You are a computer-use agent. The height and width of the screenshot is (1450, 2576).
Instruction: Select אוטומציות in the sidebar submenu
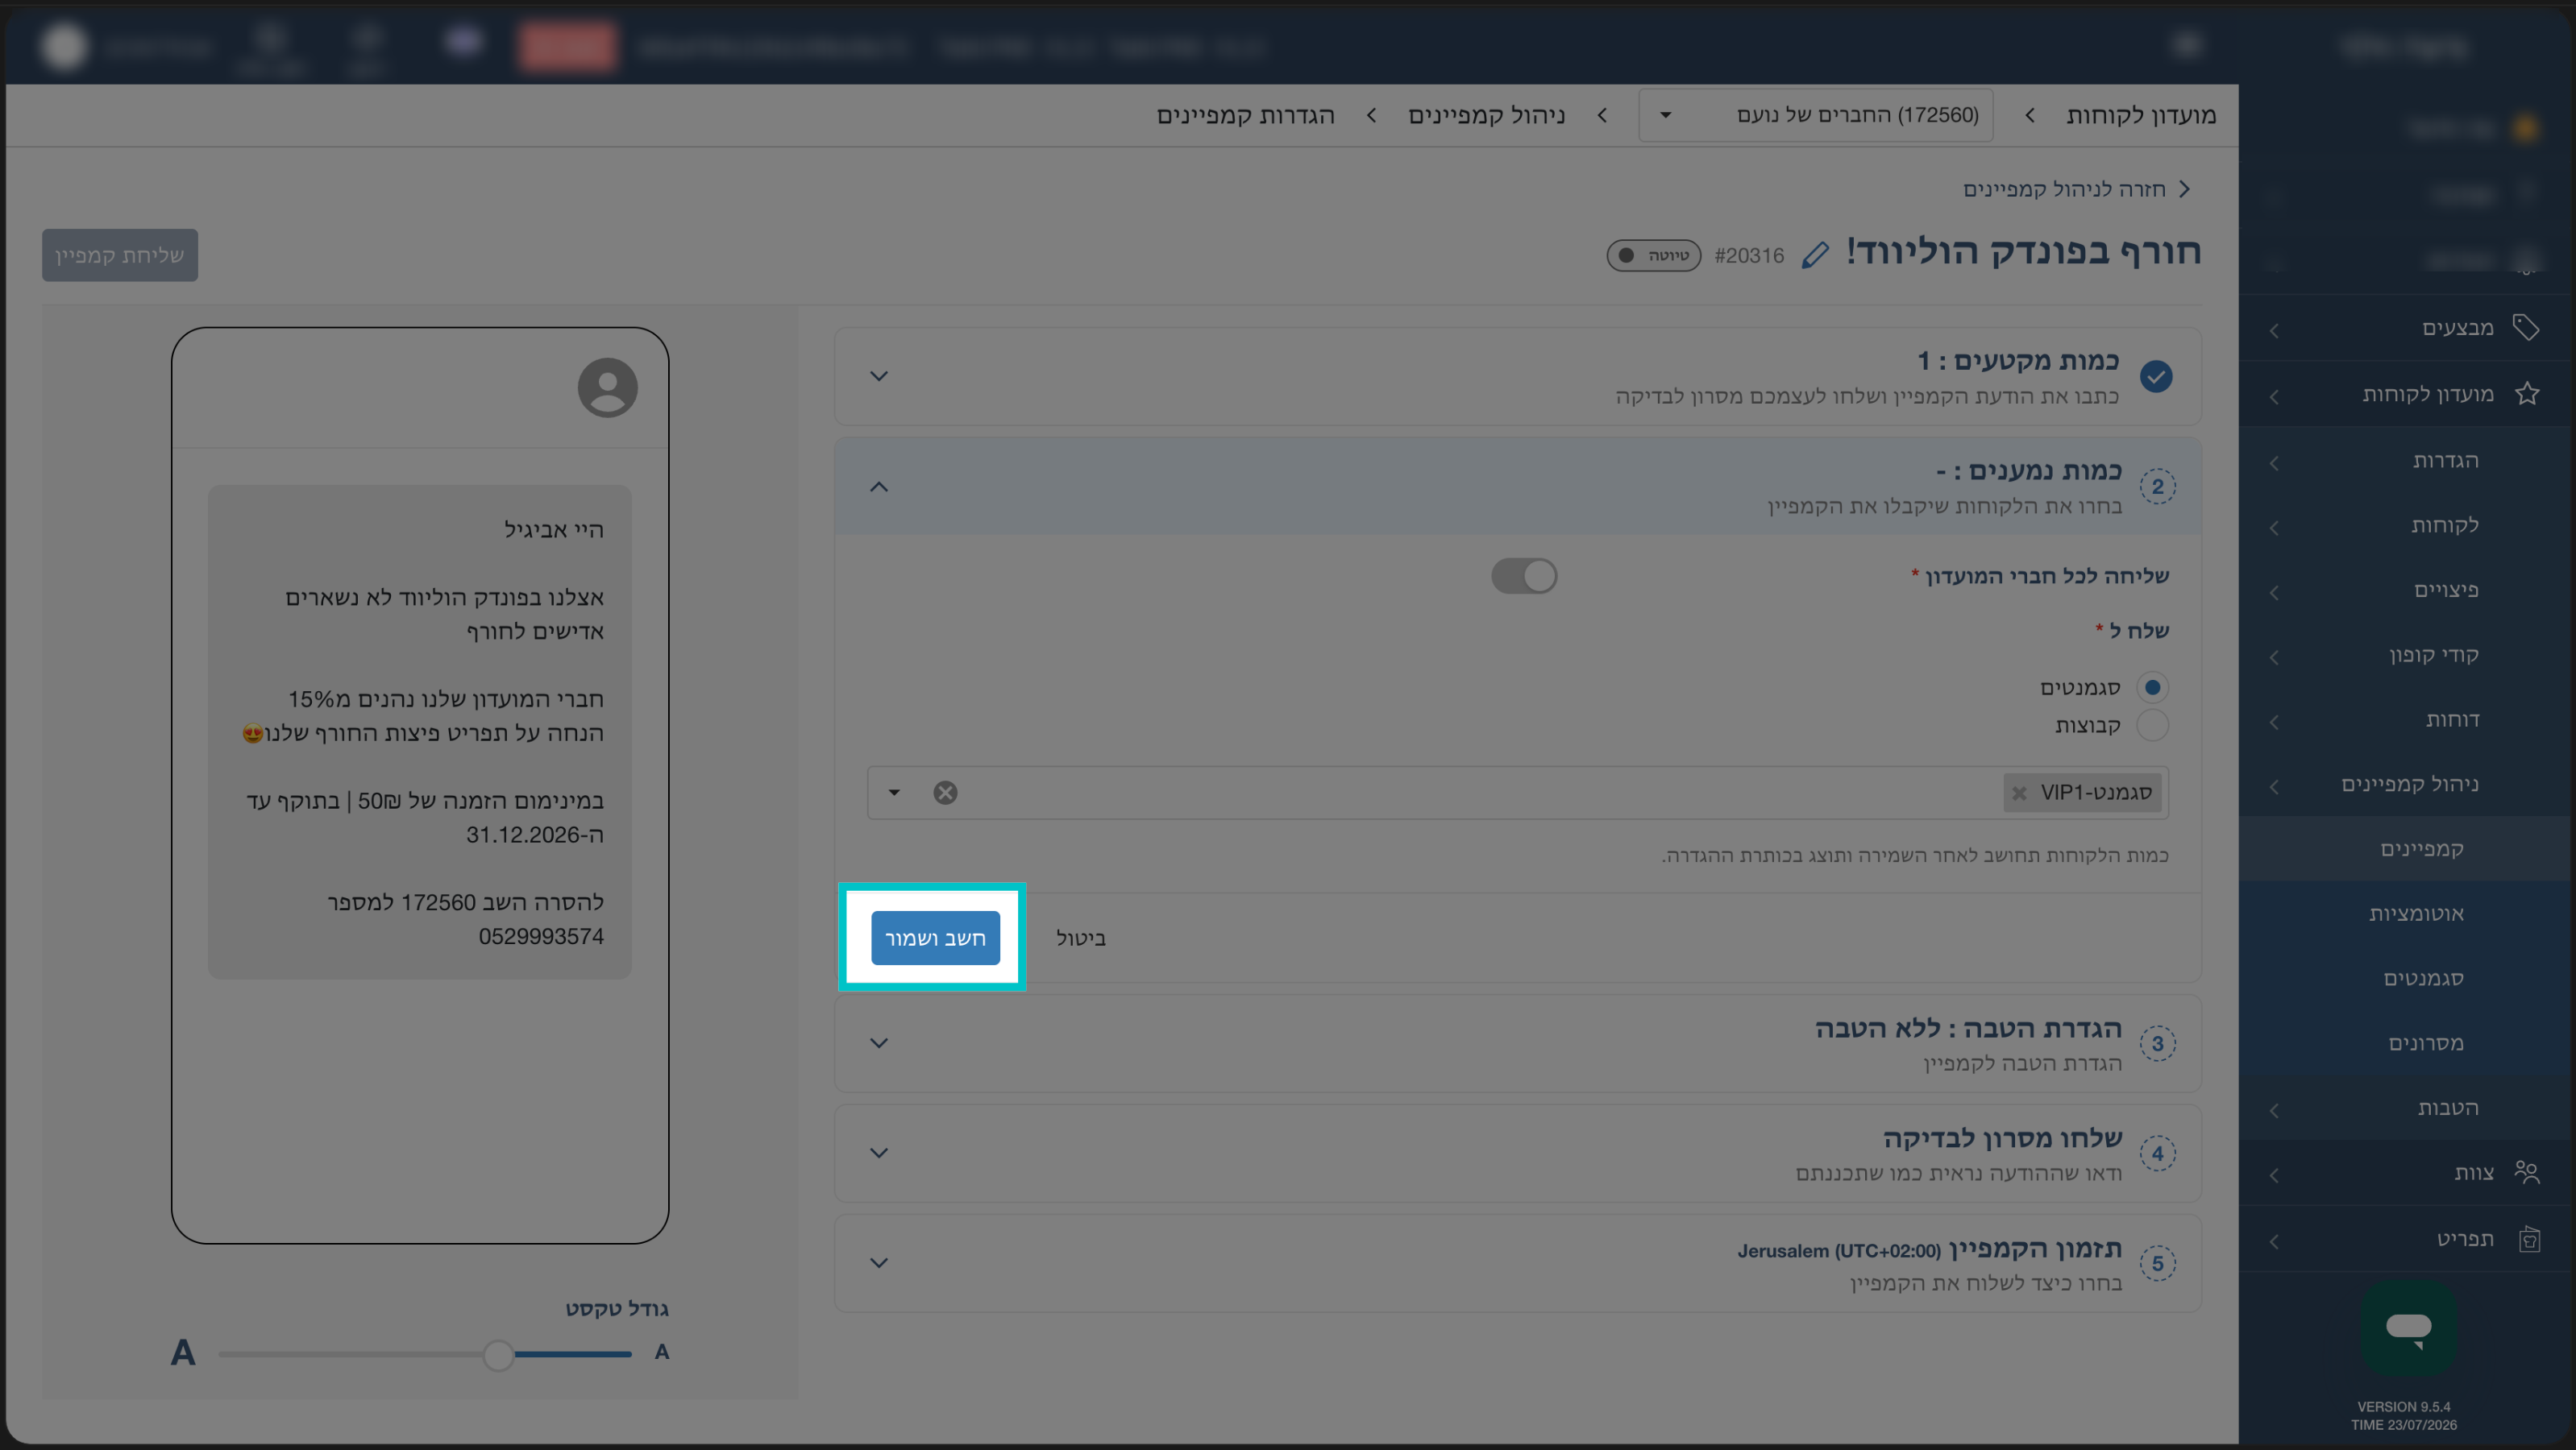coord(2406,913)
